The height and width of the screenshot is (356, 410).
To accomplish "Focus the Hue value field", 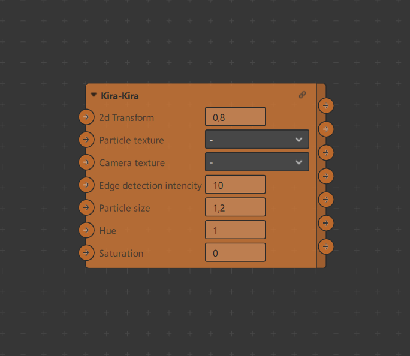I will pyautogui.click(x=236, y=230).
